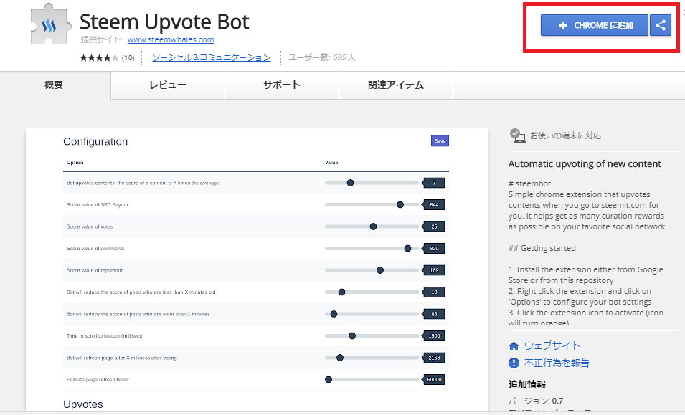Click the Save button in Configuration
The width and height of the screenshot is (685, 415).
pyautogui.click(x=440, y=141)
